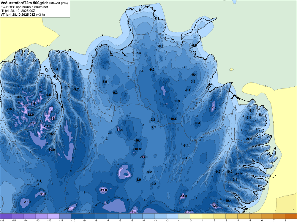Image resolution: width=297 pixels, height=222 pixels.
Task: Click the -7.4 temperature value on the map
Action: click(x=138, y=53)
